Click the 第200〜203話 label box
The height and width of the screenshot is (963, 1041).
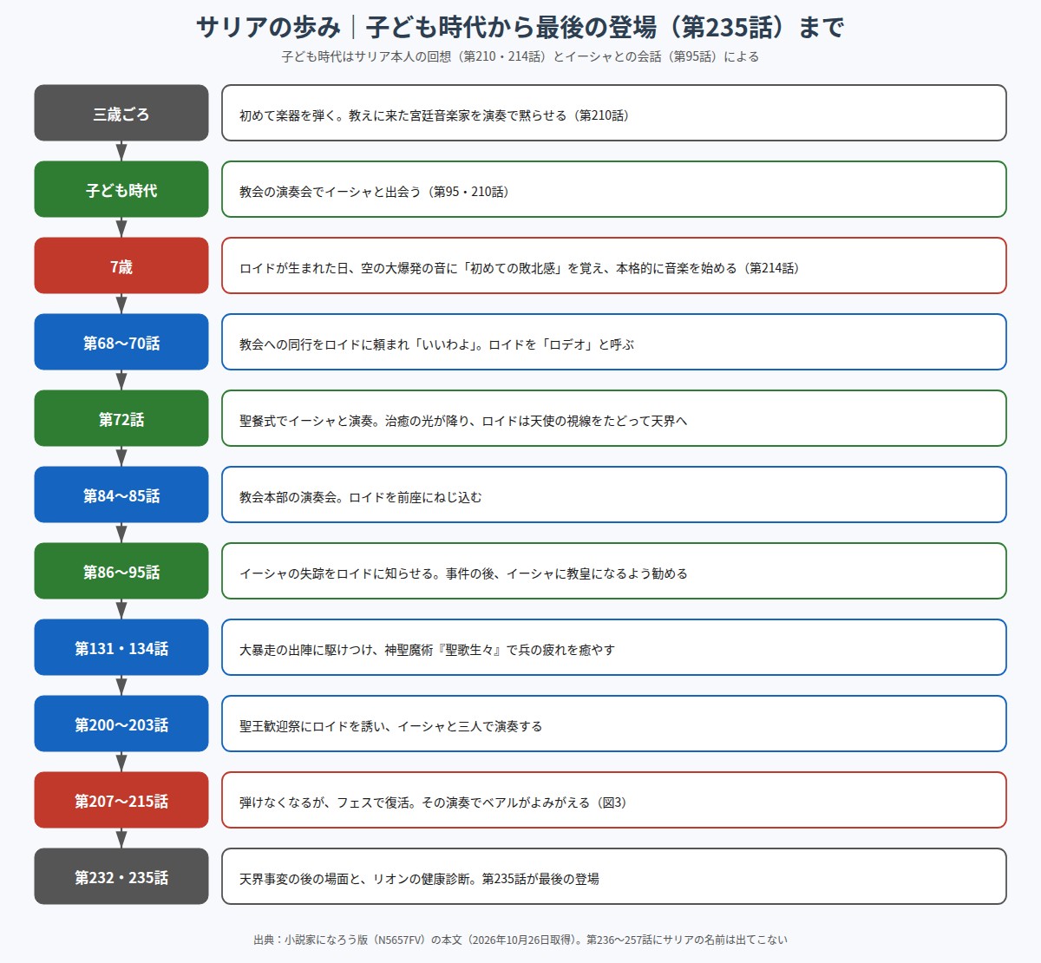(121, 724)
